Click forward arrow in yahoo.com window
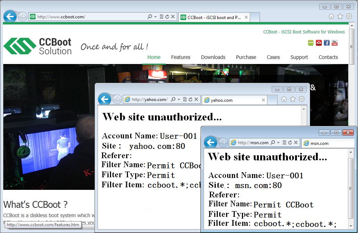 click(x=117, y=99)
